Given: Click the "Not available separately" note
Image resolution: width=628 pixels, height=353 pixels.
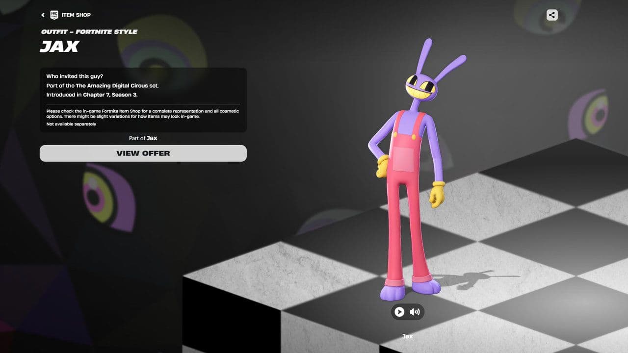Looking at the screenshot, I should pos(71,124).
